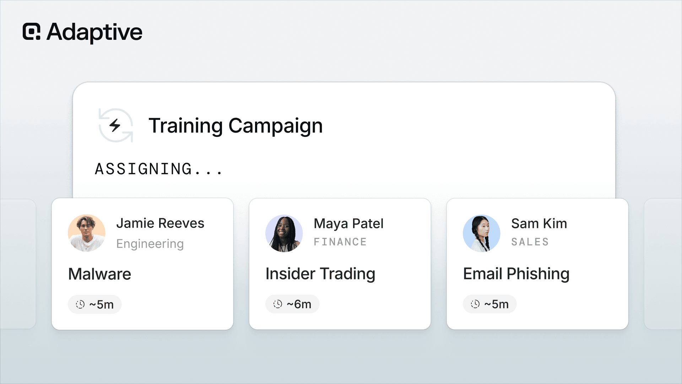Click the ~6m duration on Insider Trading card
The height and width of the screenshot is (384, 682).
tap(299, 304)
